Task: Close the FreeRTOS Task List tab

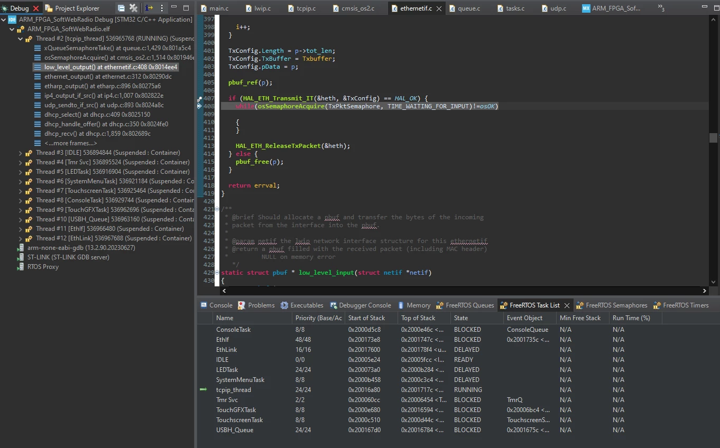Action: point(567,305)
